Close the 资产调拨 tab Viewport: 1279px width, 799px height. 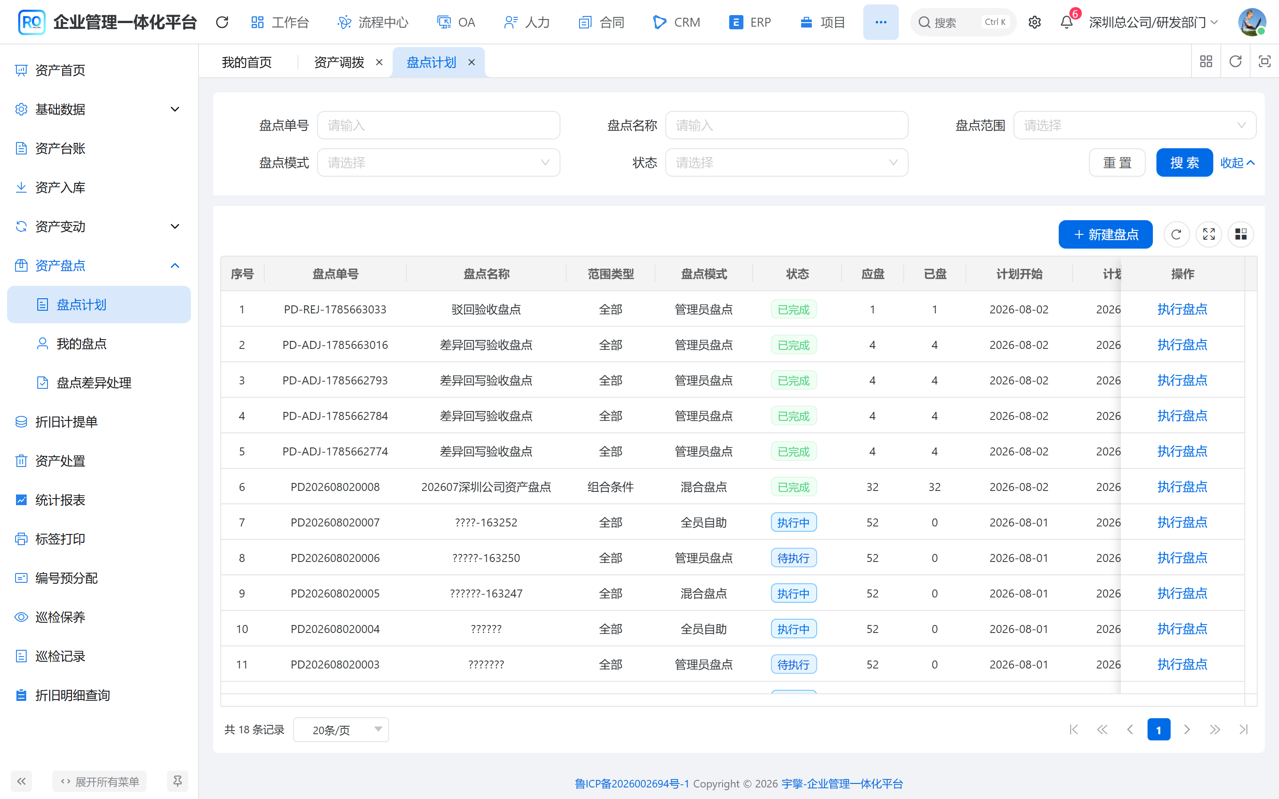[x=379, y=62]
